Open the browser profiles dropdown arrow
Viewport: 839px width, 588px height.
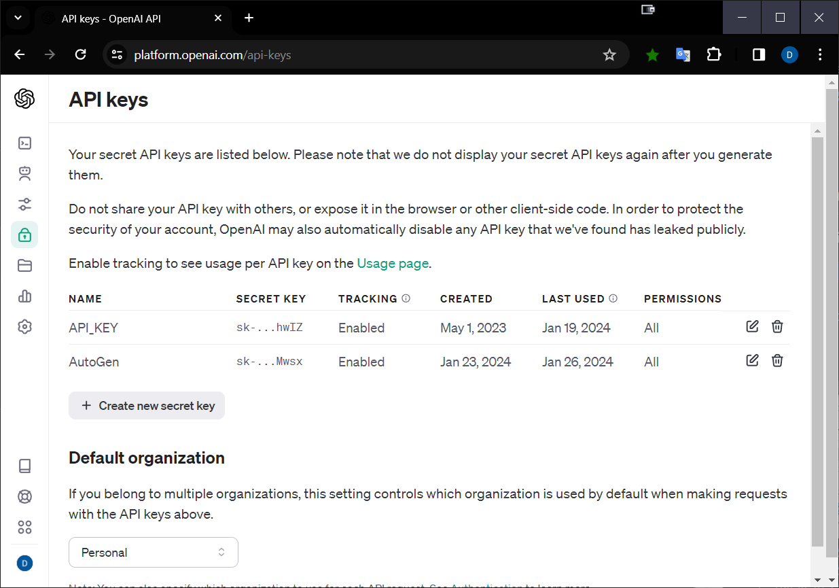tap(17, 18)
